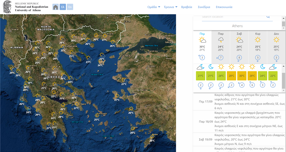This screenshot has height=152, width=286.
Task: Click the Mytilene sun icon on map
Action: pyautogui.click(x=124, y=80)
